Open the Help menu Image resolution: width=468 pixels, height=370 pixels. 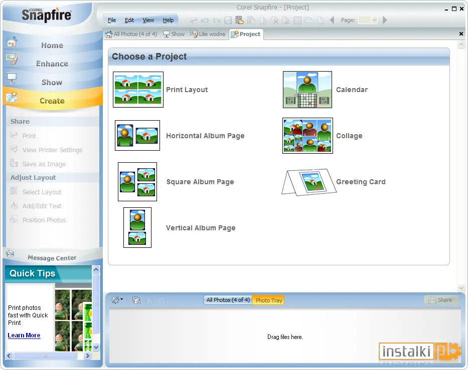pos(168,20)
